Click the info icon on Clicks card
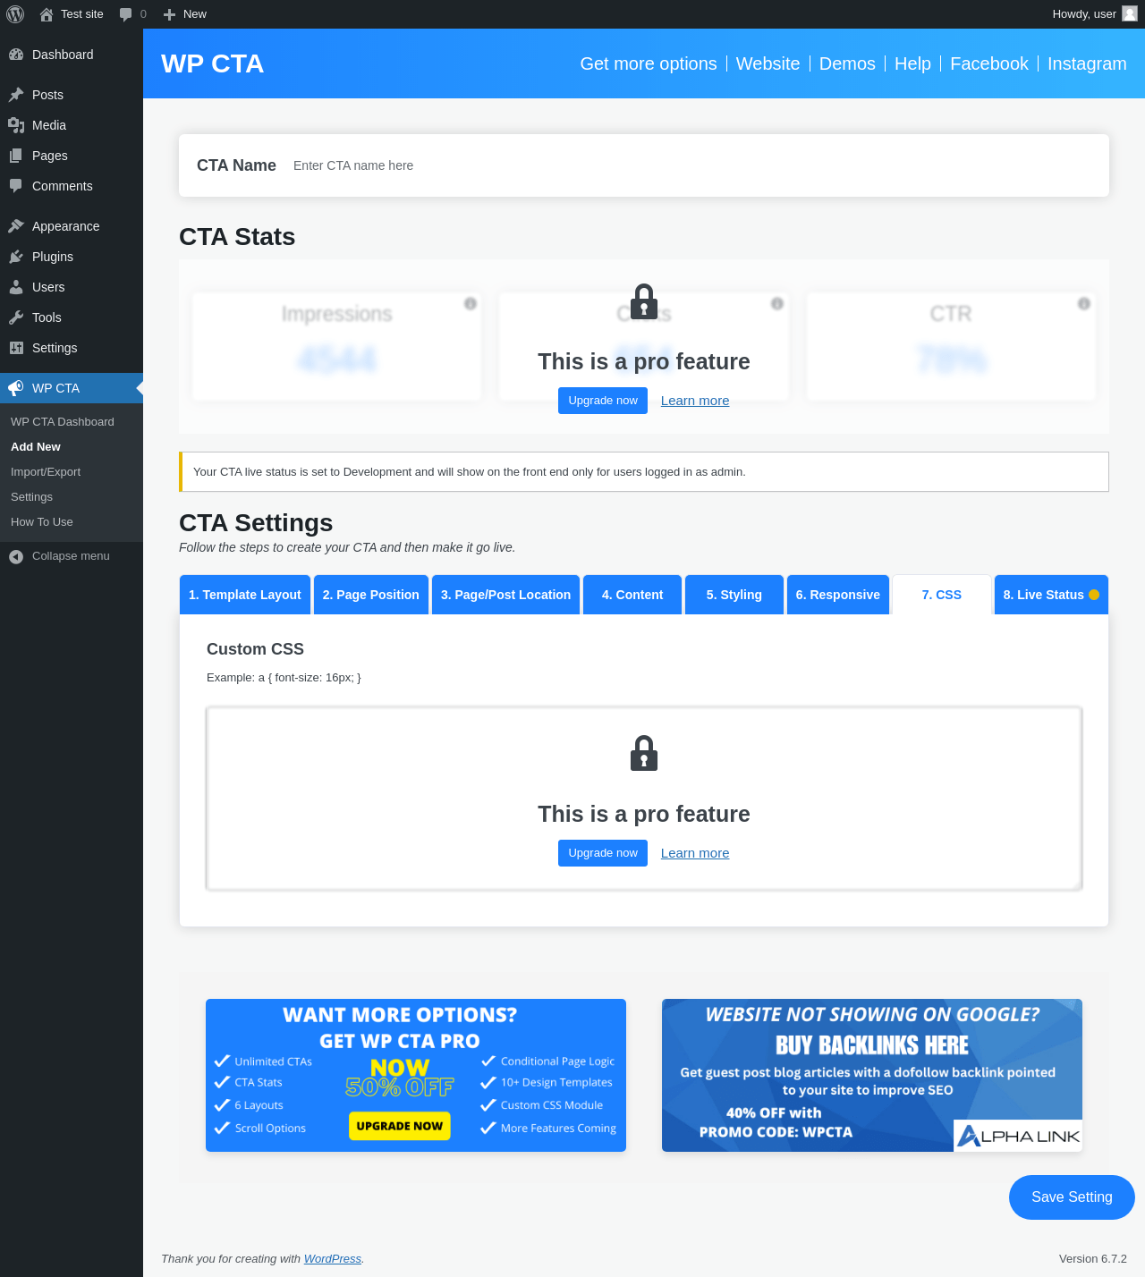 777,304
